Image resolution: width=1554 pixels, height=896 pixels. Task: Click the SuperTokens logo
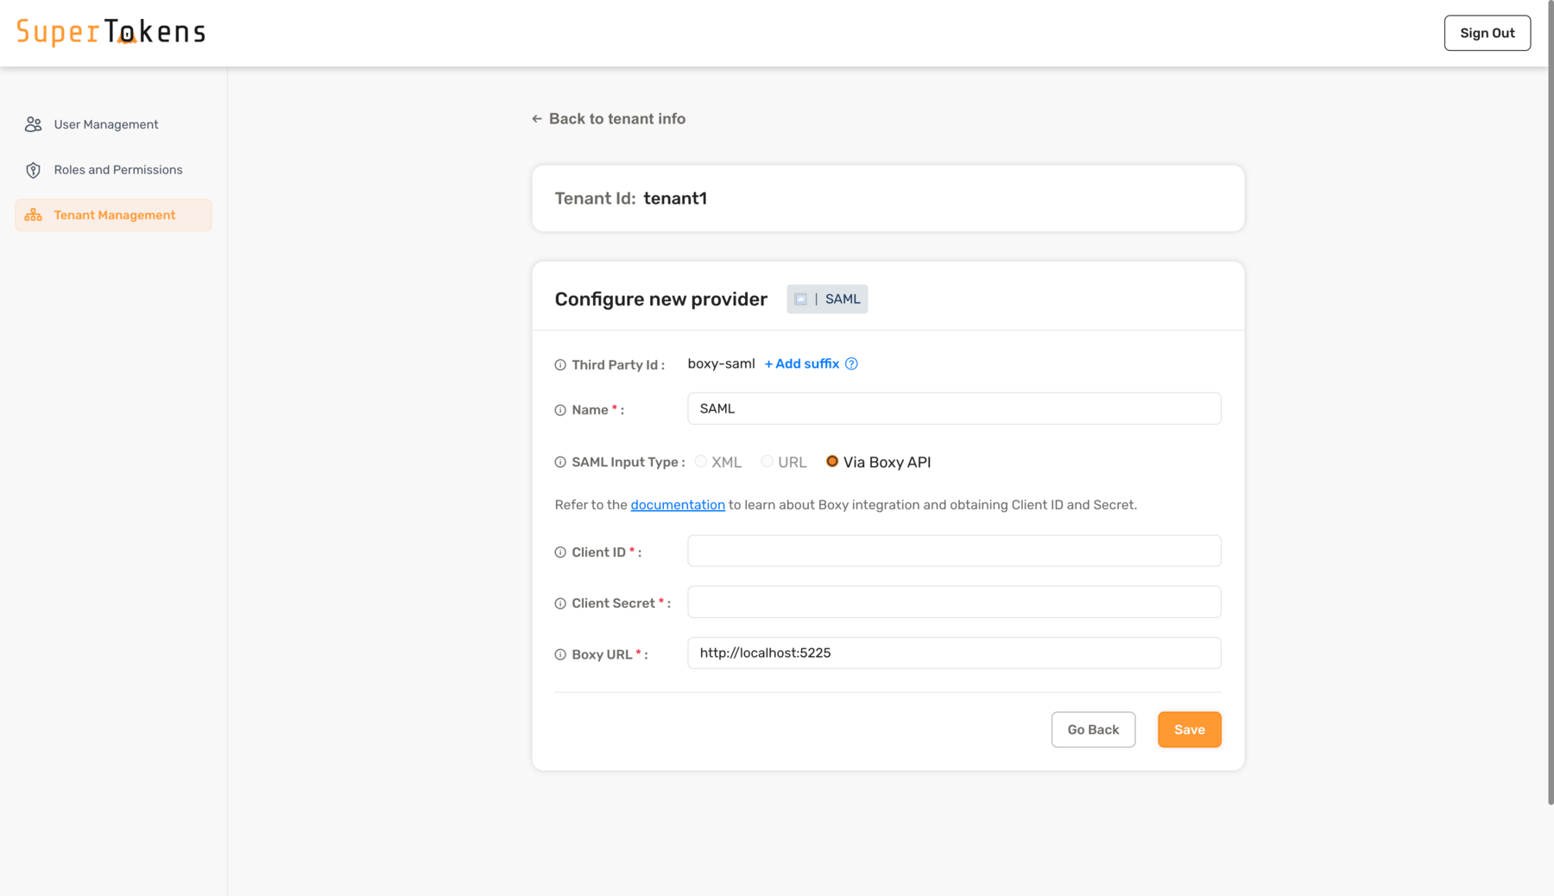pyautogui.click(x=111, y=31)
